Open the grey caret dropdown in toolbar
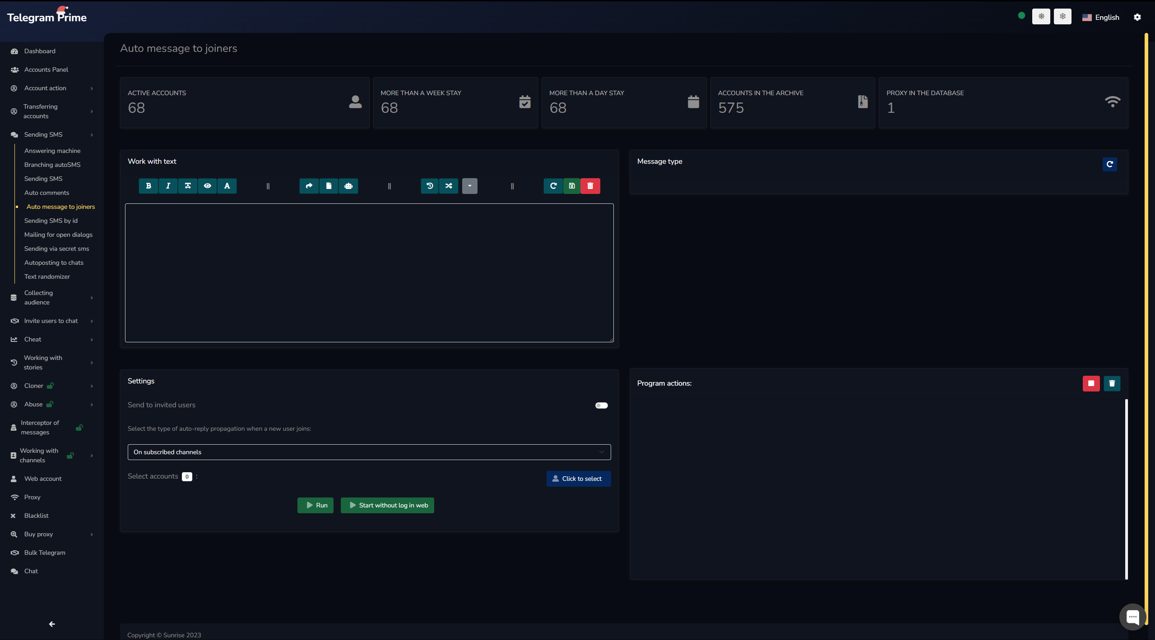Viewport: 1155px width, 640px height. 469,186
